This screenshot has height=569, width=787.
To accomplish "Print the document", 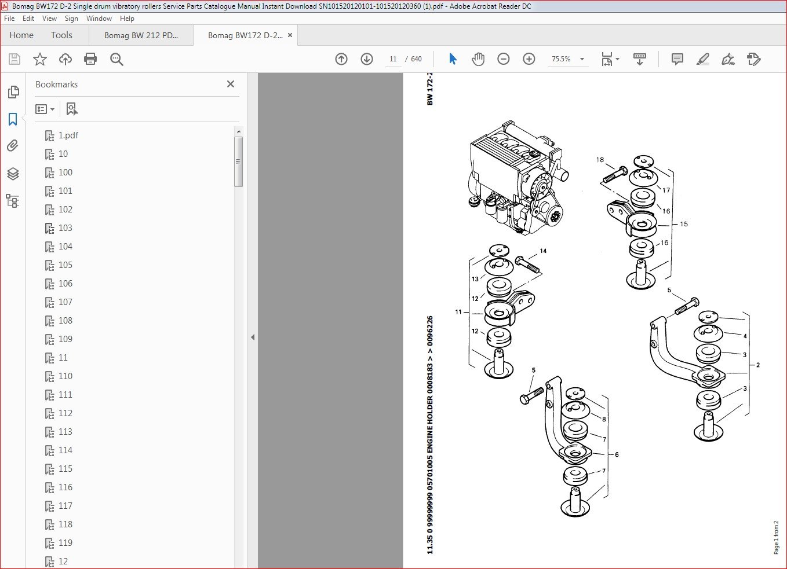I will click(x=90, y=59).
